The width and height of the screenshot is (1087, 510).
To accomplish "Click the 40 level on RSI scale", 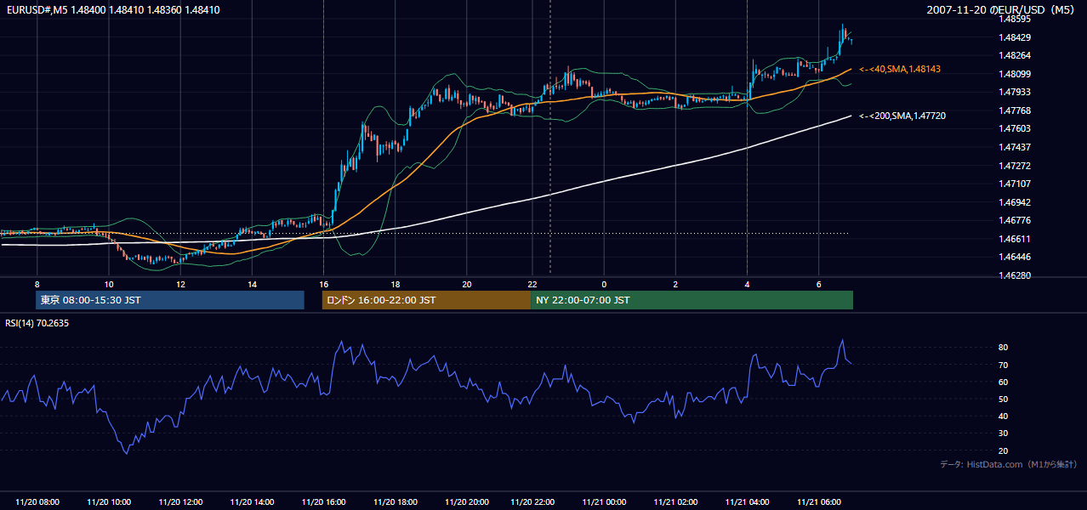I will point(1004,416).
